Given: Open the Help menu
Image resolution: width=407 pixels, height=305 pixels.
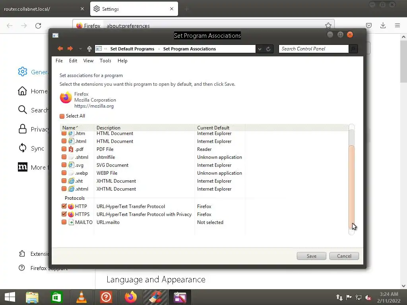Looking at the screenshot, I should [x=122, y=61].
